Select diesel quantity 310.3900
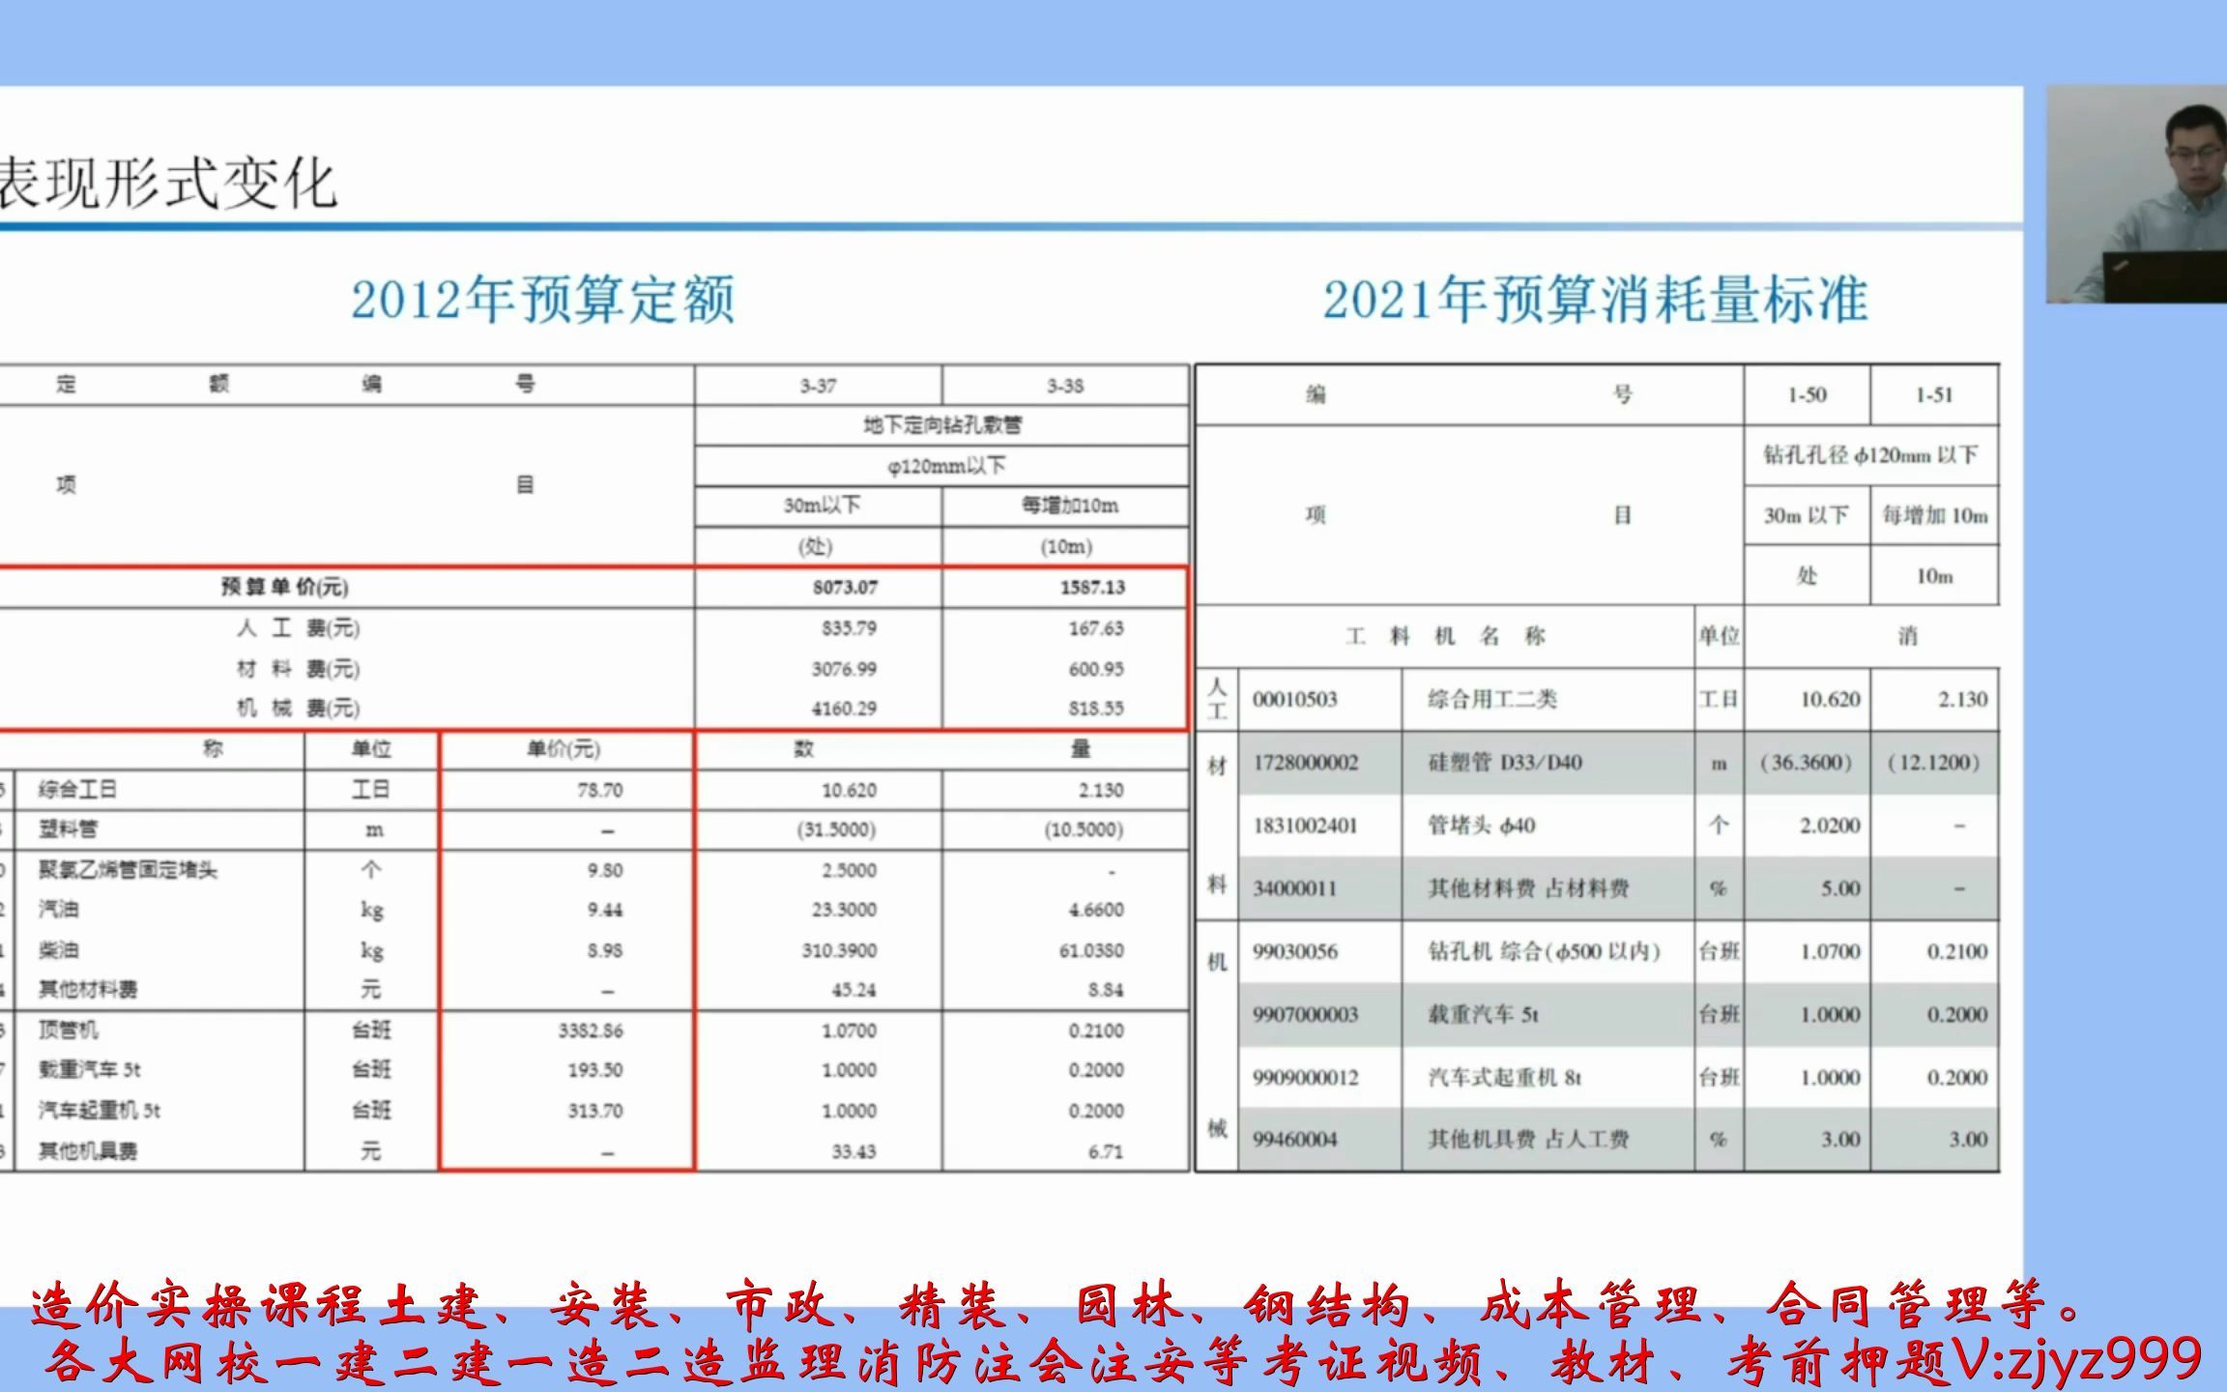The height and width of the screenshot is (1392, 2227). pyautogui.click(x=839, y=950)
